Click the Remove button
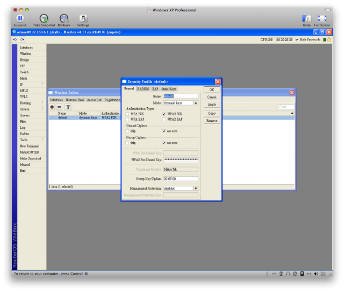Image resolution: width=344 pixels, height=292 pixels. click(212, 121)
